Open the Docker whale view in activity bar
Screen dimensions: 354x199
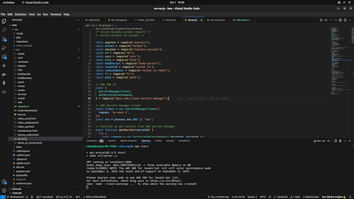point(4,74)
